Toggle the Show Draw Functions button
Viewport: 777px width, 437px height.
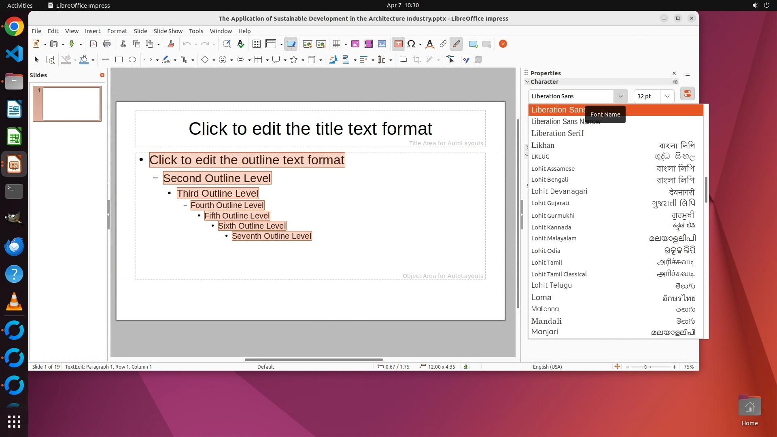[456, 44]
